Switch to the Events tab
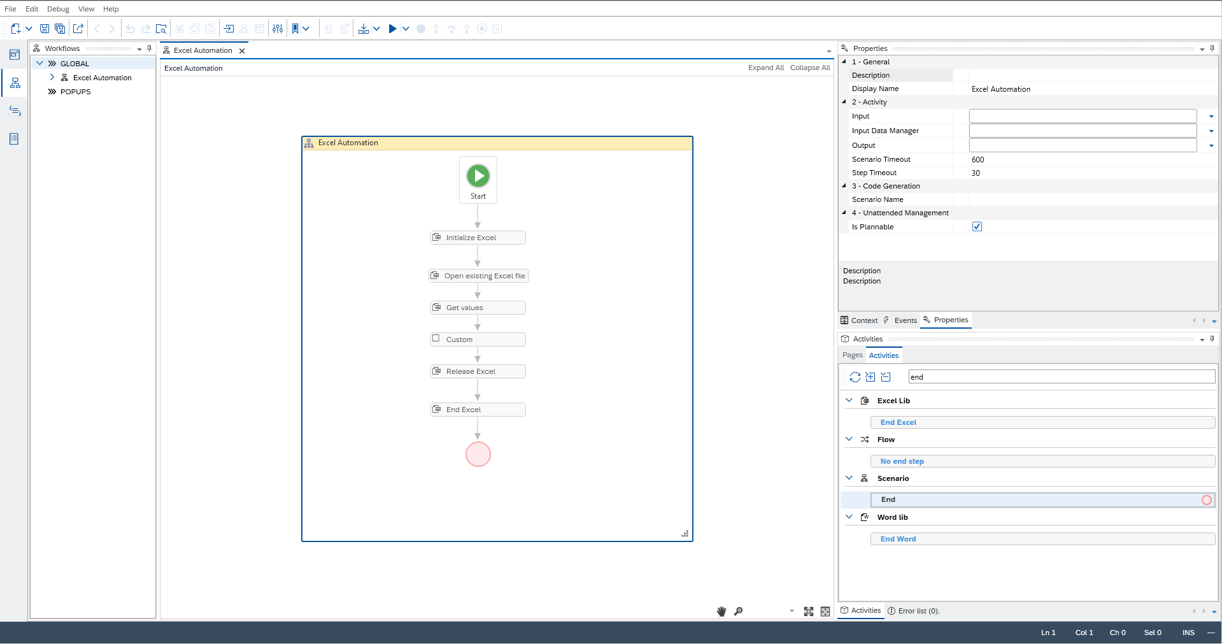This screenshot has height=644, width=1222. pyautogui.click(x=900, y=320)
